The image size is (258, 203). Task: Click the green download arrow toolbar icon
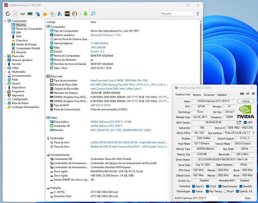[86, 14]
